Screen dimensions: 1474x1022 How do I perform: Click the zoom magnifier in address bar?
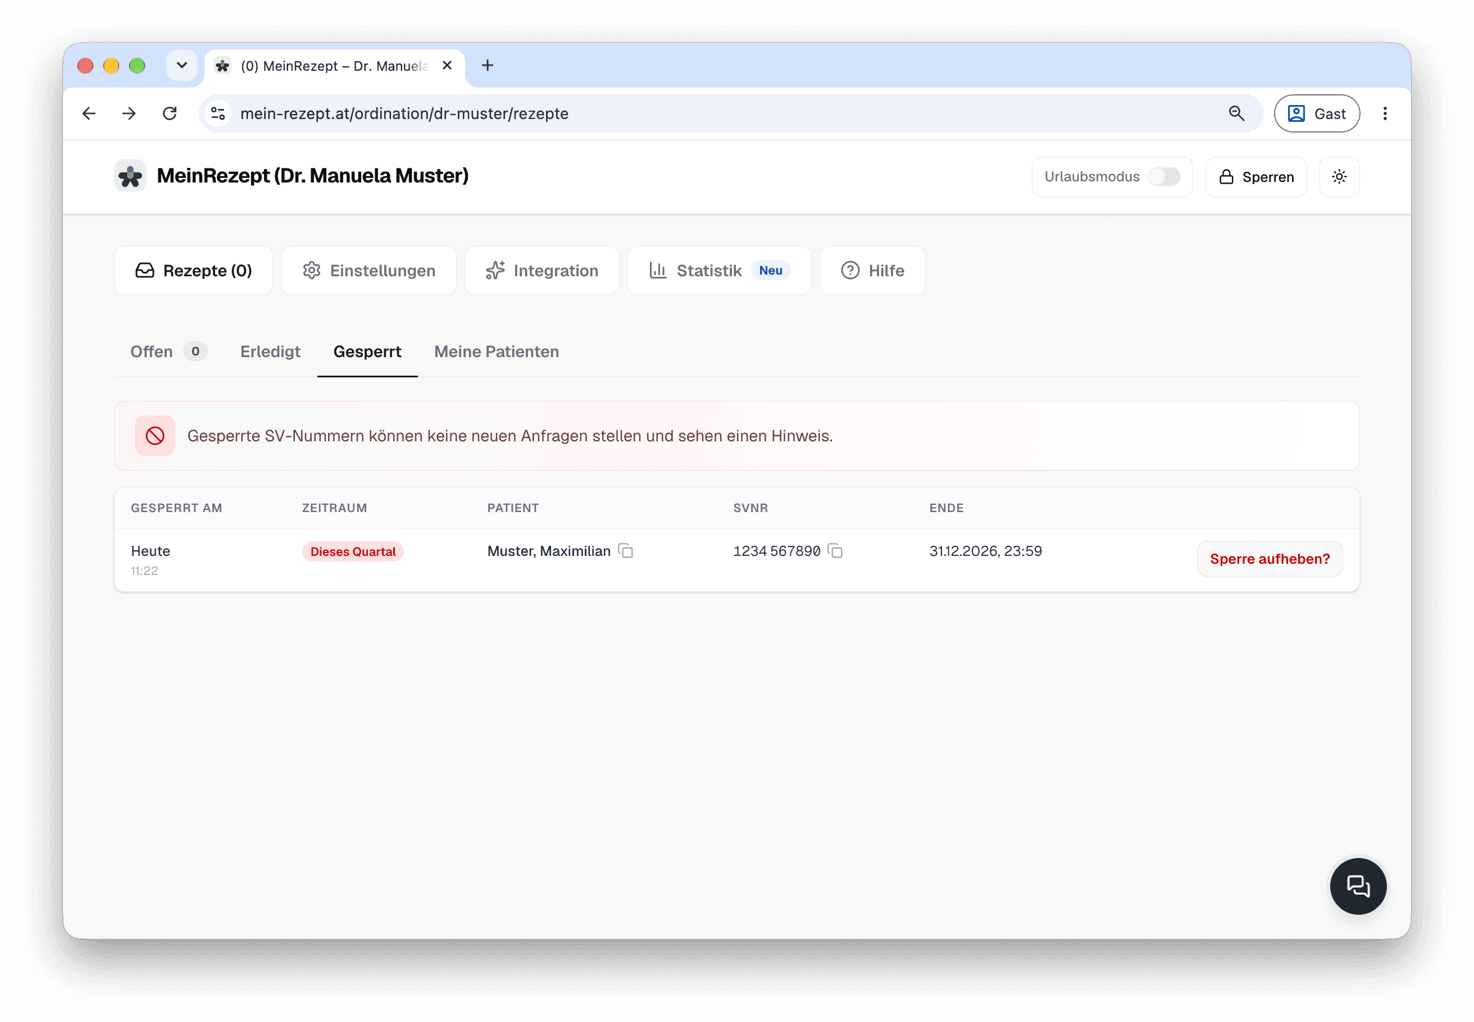pyautogui.click(x=1236, y=113)
